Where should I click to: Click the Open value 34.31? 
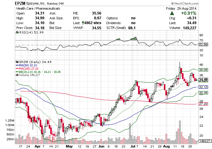click(40, 13)
